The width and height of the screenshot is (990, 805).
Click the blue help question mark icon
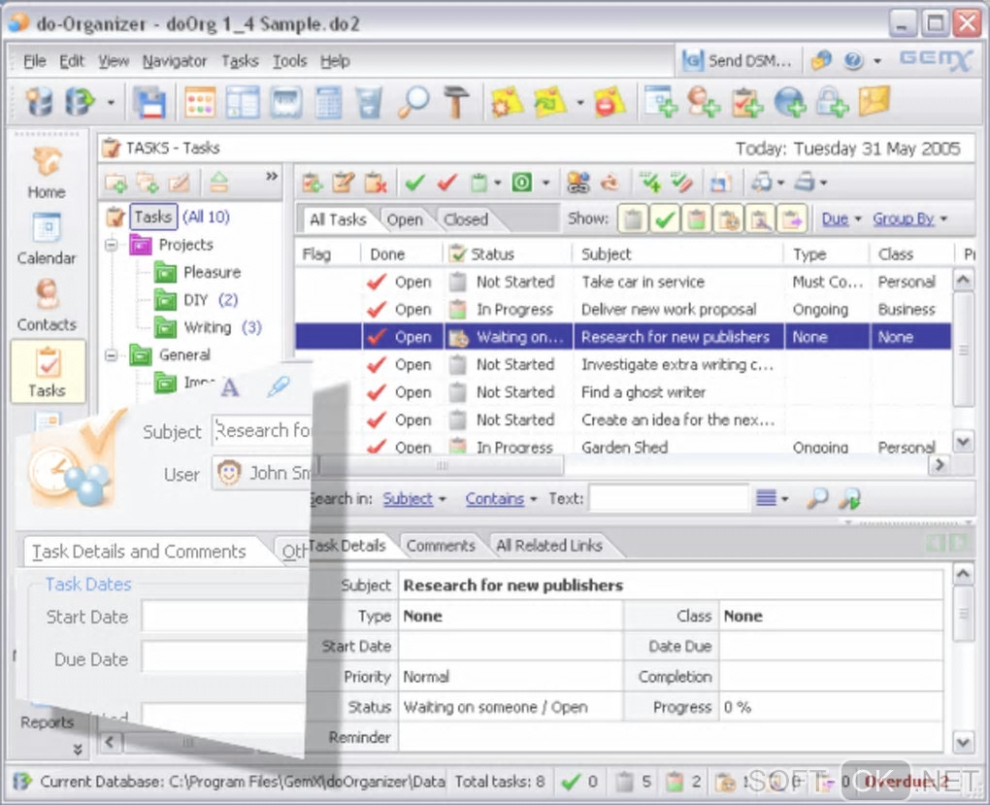853,60
